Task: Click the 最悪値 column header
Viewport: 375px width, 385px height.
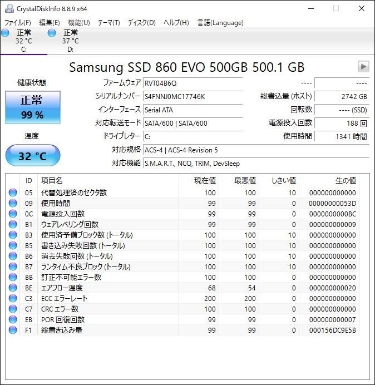Action: point(239,180)
